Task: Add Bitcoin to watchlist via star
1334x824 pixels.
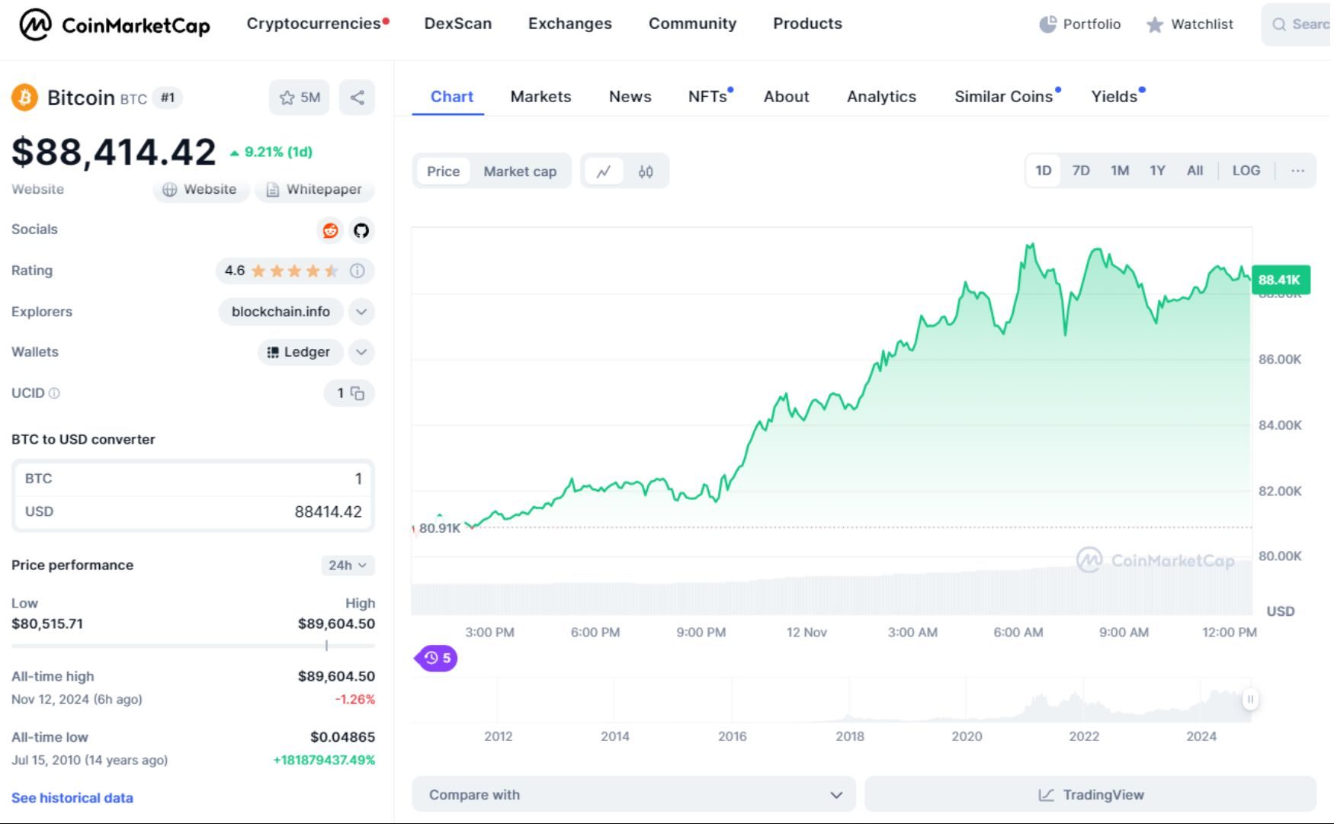Action: pos(287,98)
